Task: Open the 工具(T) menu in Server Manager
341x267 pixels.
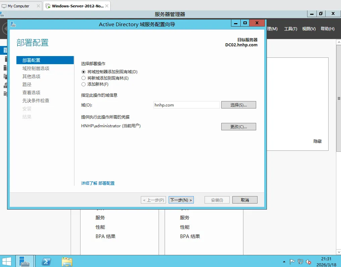Action: click(x=290, y=29)
